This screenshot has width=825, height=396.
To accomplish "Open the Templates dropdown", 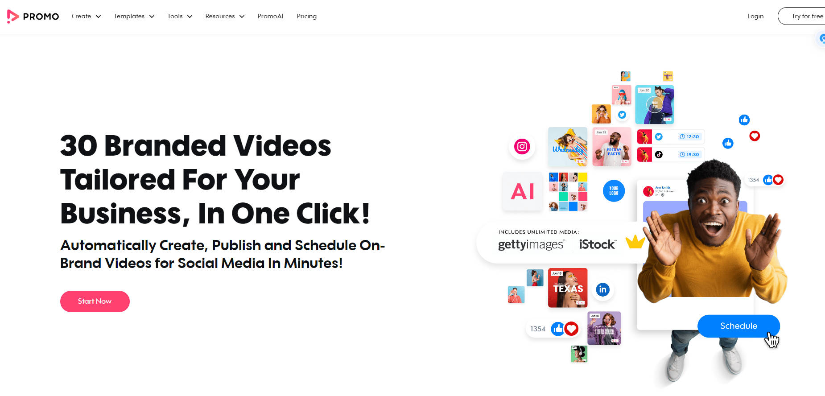I will pos(134,16).
